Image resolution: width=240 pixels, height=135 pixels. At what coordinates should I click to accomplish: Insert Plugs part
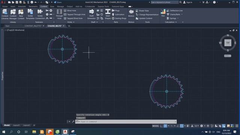[x=116, y=10]
